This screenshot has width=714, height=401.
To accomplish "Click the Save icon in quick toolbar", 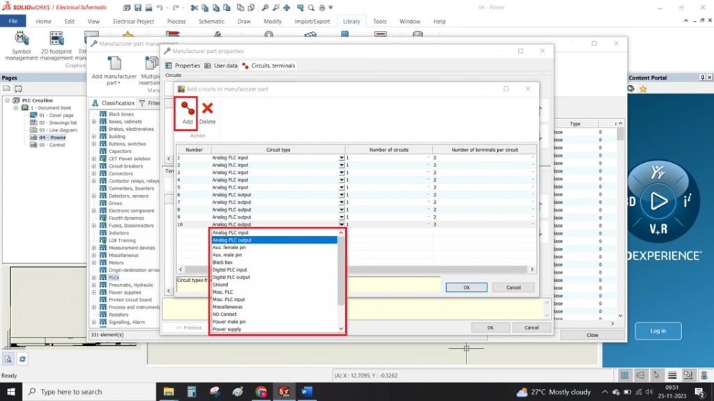I will [x=138, y=8].
